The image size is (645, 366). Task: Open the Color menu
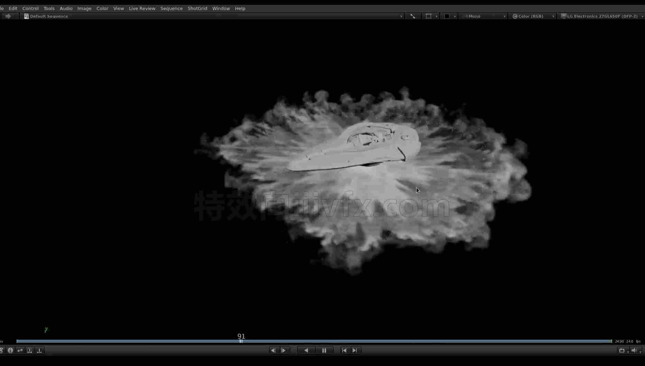coord(102,8)
